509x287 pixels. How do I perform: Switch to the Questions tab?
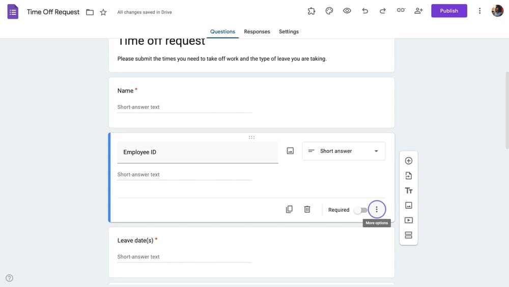coord(222,32)
